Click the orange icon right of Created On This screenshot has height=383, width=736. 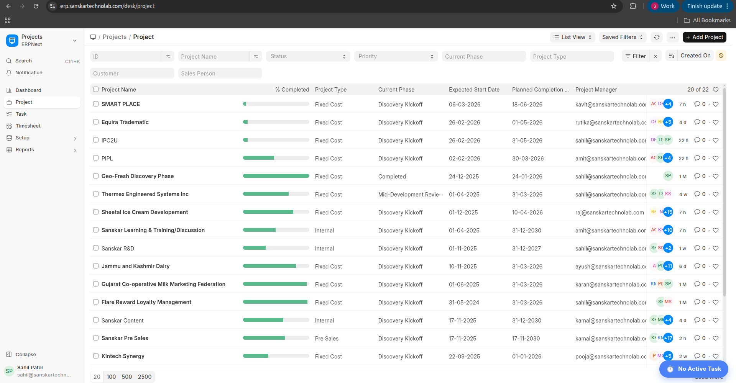click(721, 56)
